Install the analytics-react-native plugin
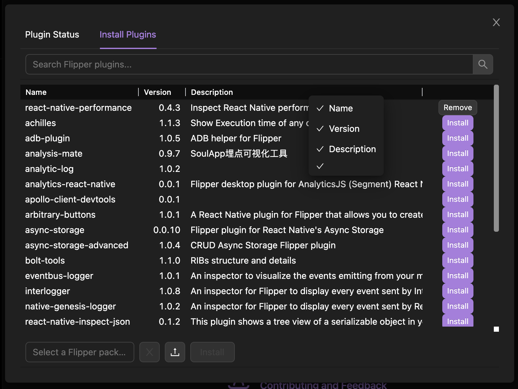Image resolution: width=518 pixels, height=389 pixels. pyautogui.click(x=458, y=184)
